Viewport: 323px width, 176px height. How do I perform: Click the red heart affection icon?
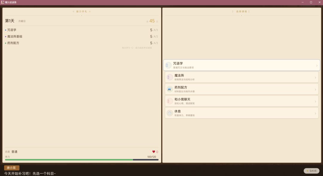154,152
